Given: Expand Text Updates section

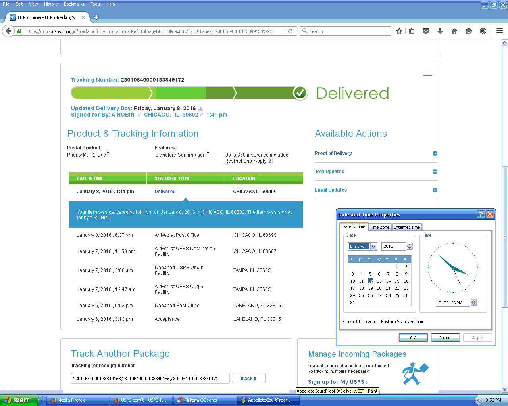Looking at the screenshot, I should (x=435, y=172).
